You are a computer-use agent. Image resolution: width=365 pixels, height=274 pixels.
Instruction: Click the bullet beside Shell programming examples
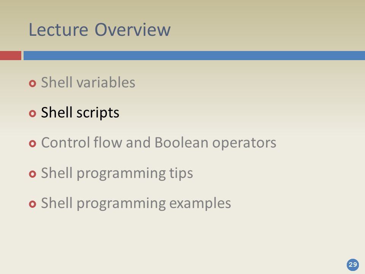tap(33, 204)
